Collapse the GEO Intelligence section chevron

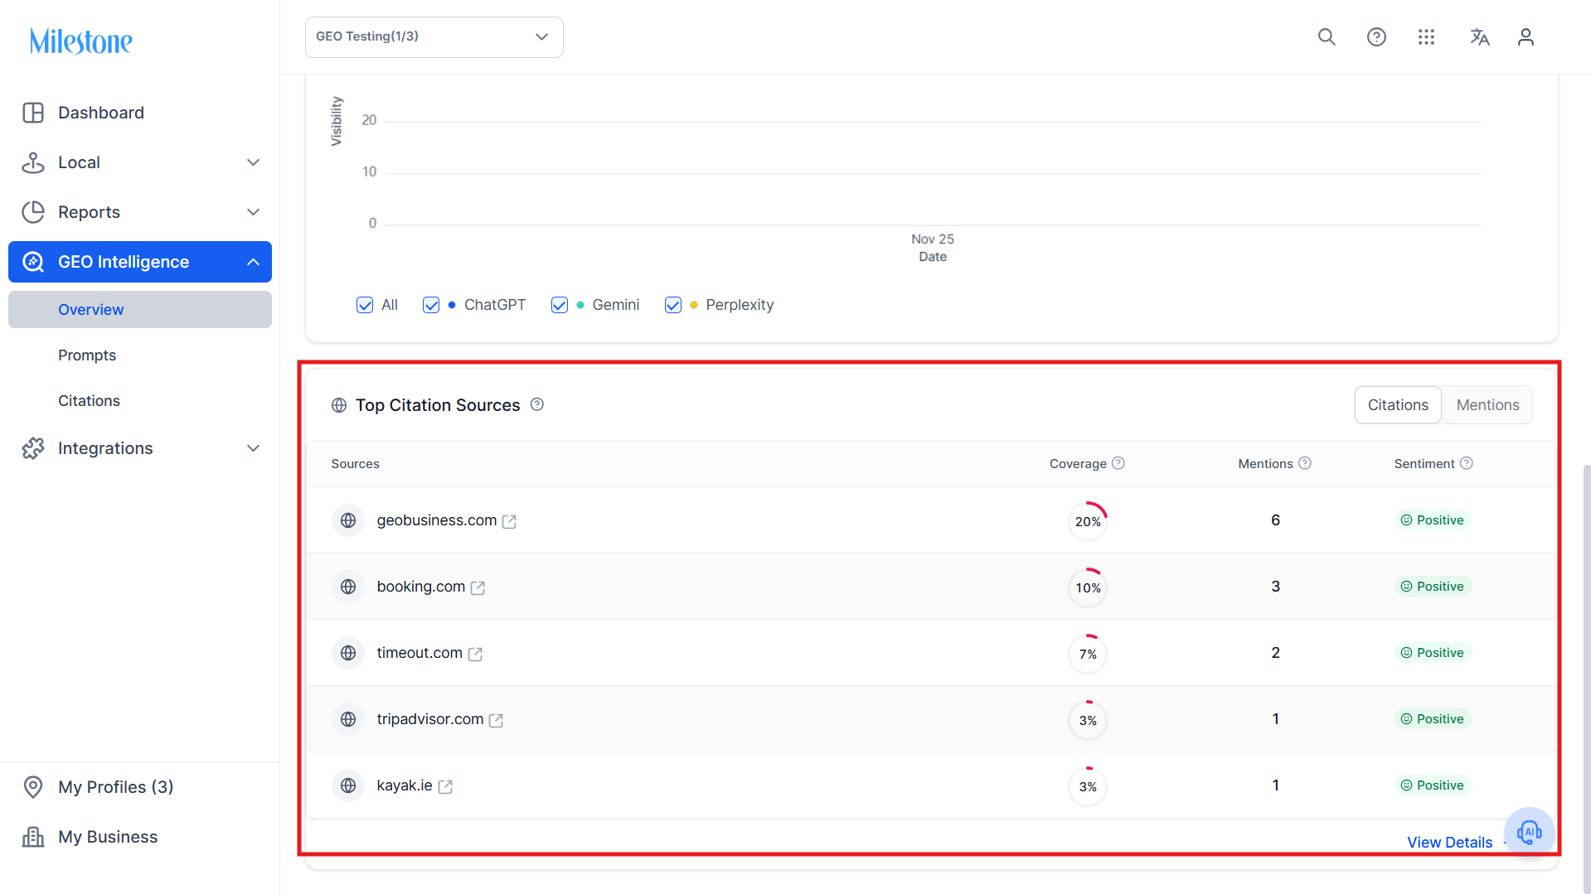[x=254, y=262]
